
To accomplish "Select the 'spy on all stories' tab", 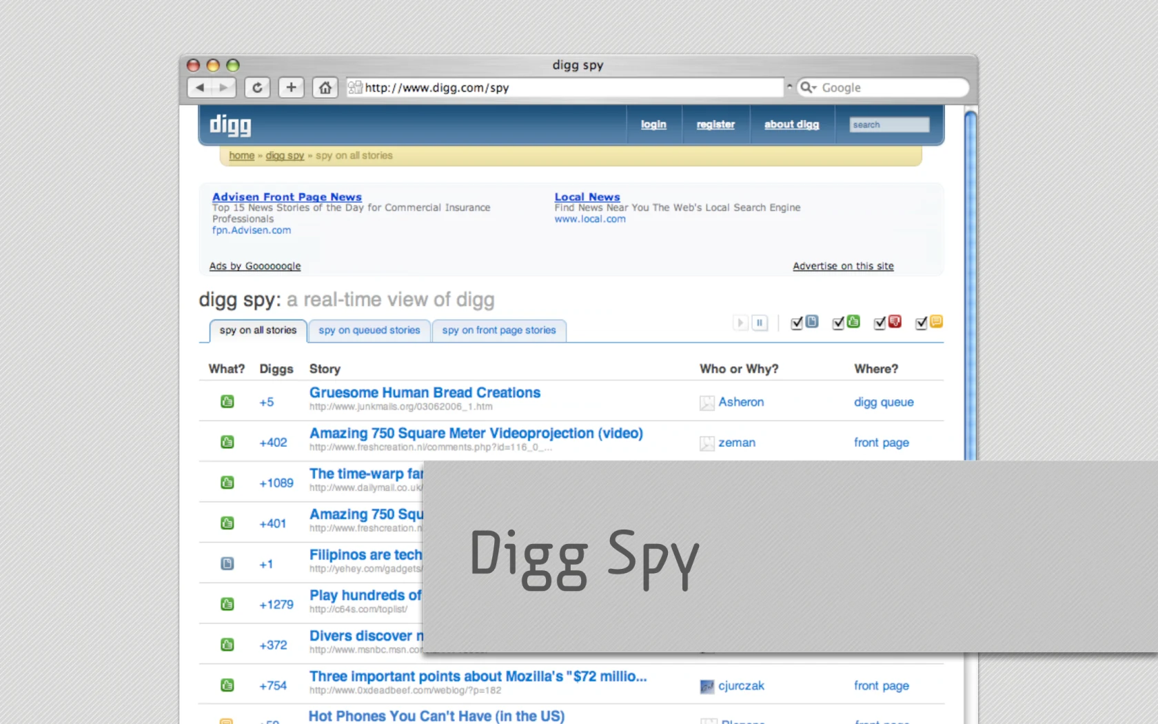I will [258, 330].
